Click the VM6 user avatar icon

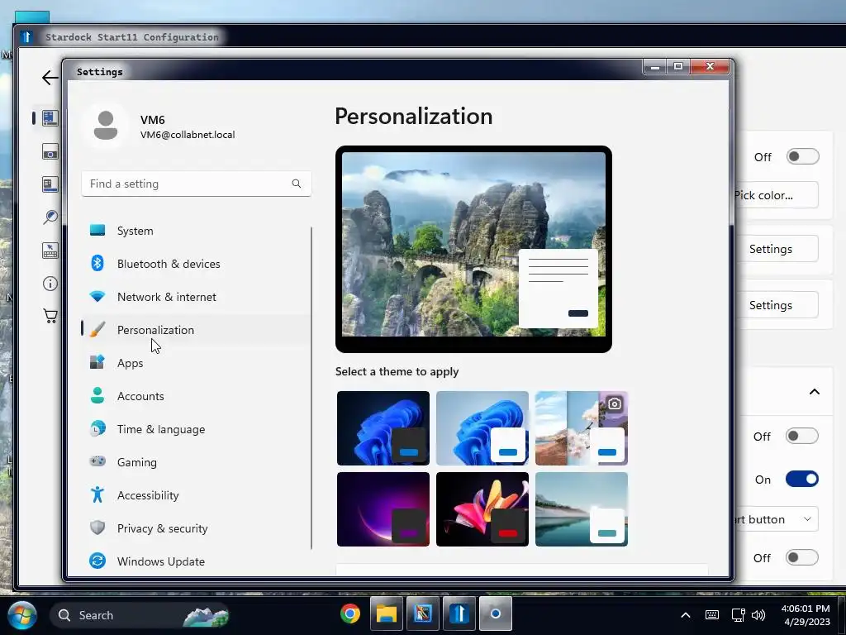click(106, 126)
